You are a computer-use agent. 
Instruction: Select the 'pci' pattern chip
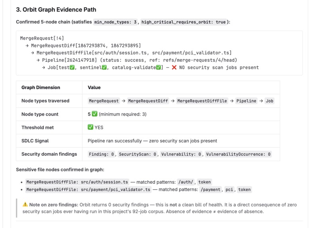(229, 189)
